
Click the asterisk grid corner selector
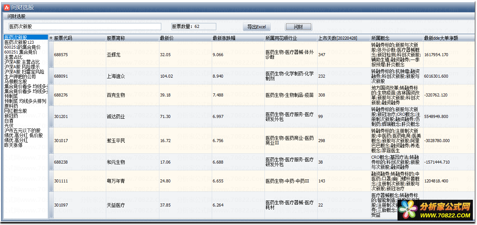click(51, 38)
